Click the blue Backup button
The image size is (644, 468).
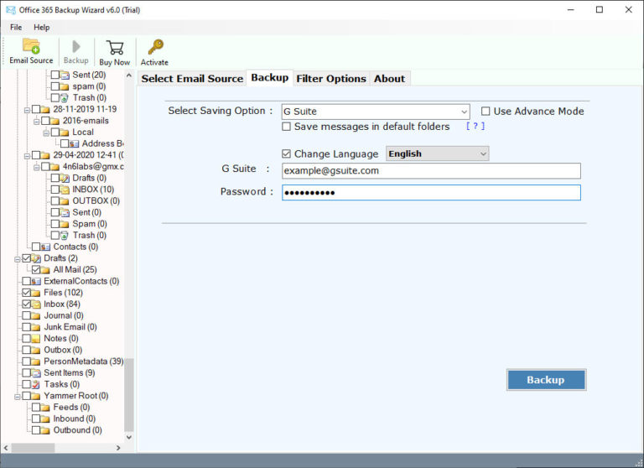point(546,380)
